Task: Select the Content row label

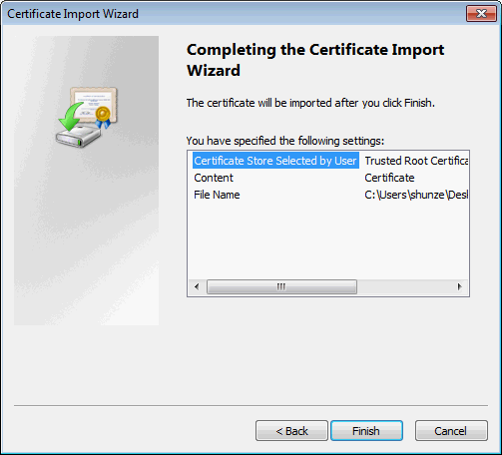Action: click(x=214, y=178)
